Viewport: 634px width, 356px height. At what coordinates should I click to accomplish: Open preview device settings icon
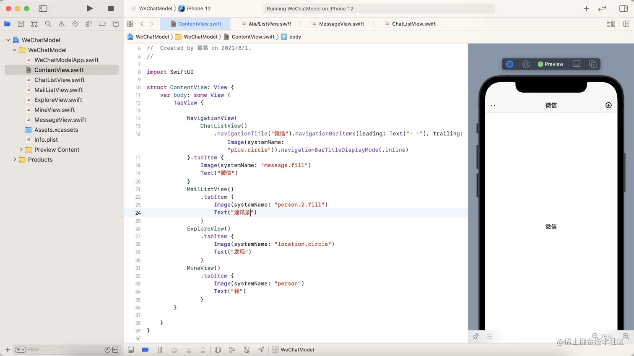577,64
